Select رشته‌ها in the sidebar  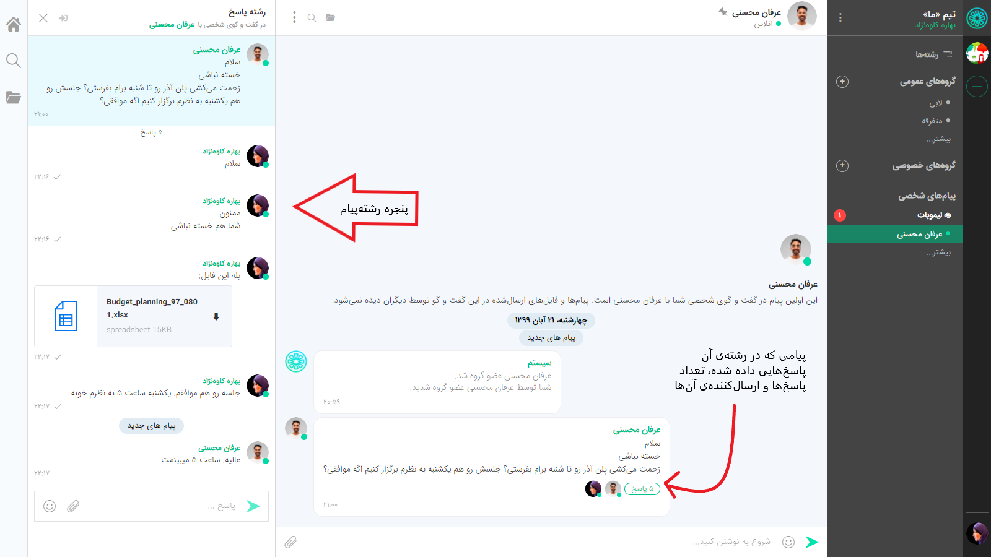(x=934, y=54)
